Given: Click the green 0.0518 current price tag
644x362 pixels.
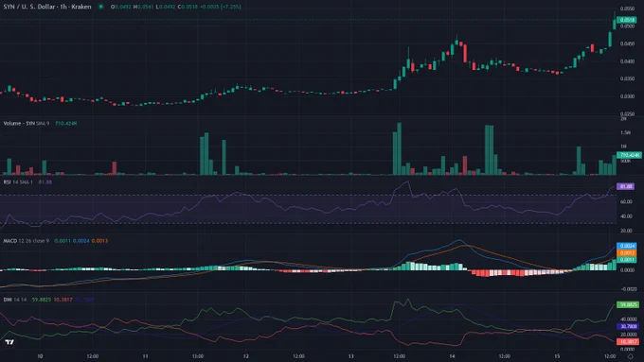Looking at the screenshot, I should 627,20.
